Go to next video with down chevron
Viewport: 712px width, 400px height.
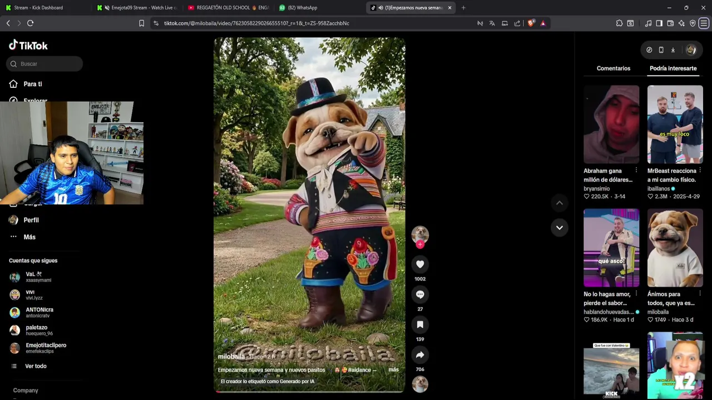click(x=560, y=227)
